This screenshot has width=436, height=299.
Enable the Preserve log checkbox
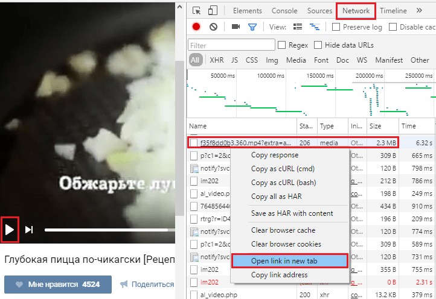coord(336,27)
